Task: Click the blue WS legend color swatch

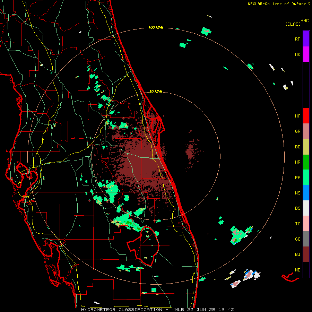Action: [306, 193]
